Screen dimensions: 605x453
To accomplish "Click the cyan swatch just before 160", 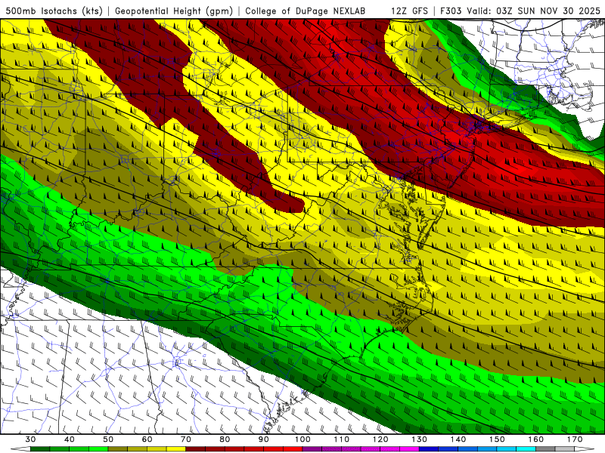I will pos(526,449).
